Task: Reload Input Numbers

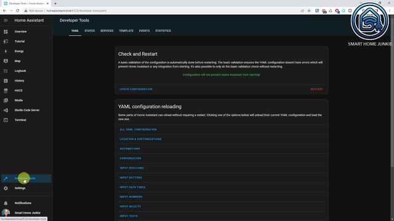Action: pyautogui.click(x=131, y=197)
